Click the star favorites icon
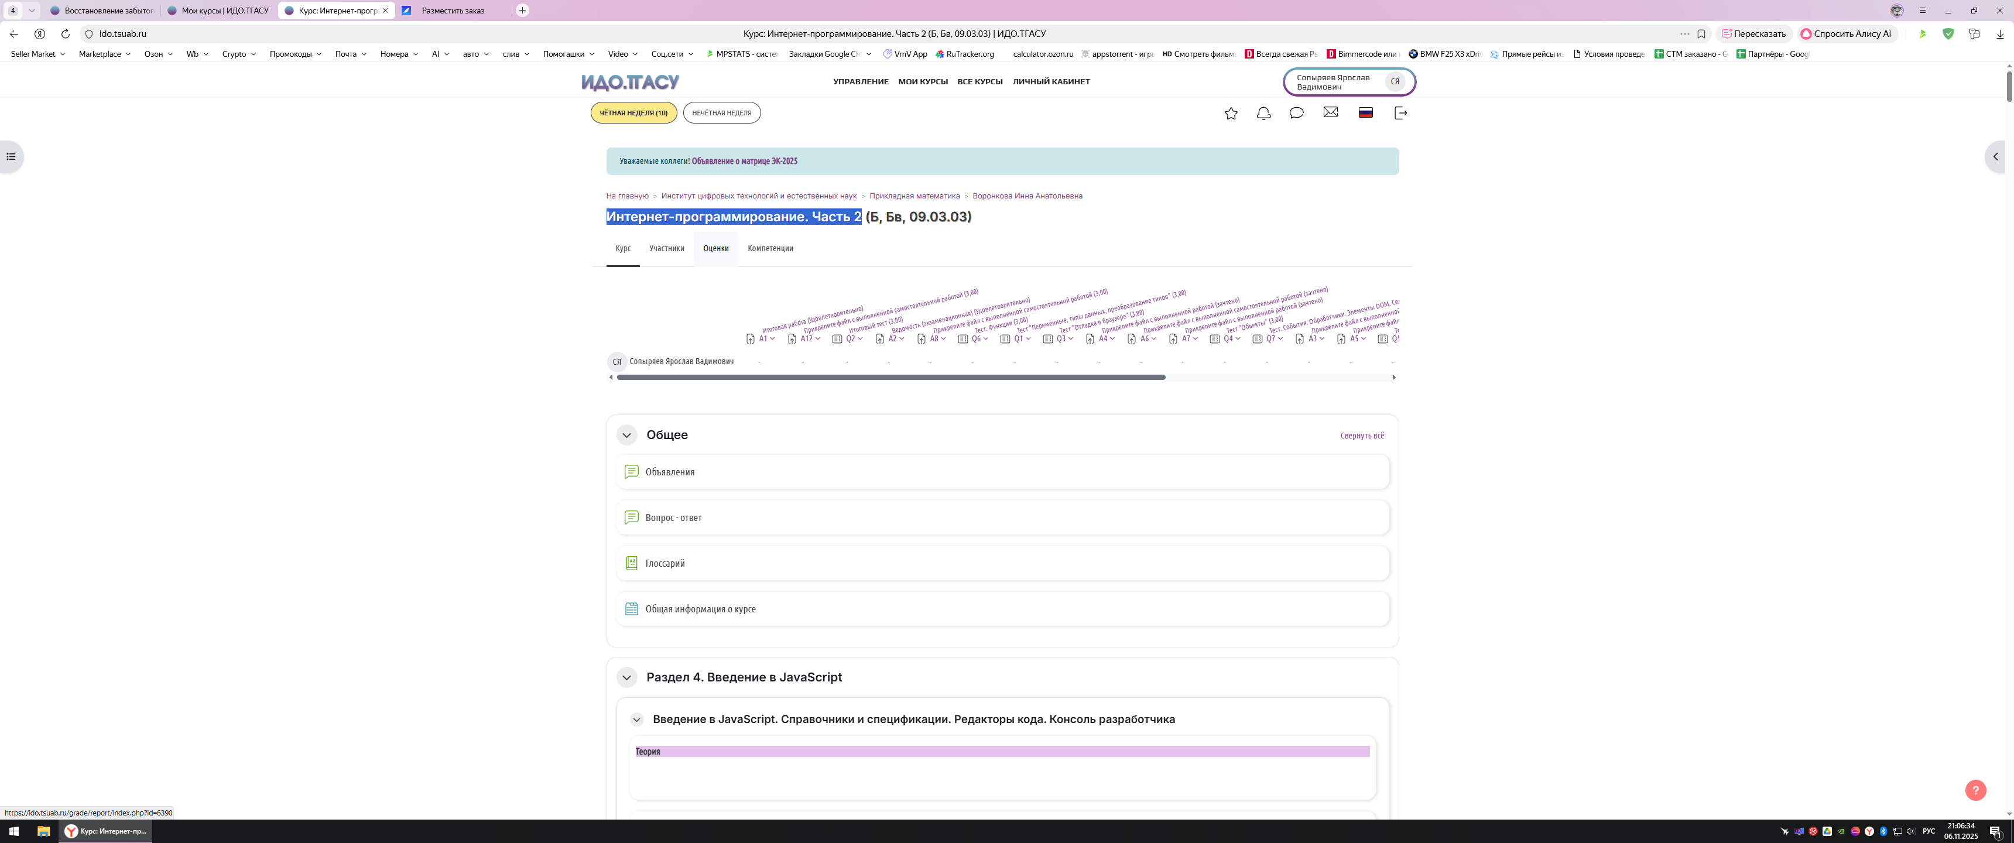This screenshot has width=2014, height=843. (x=1231, y=114)
